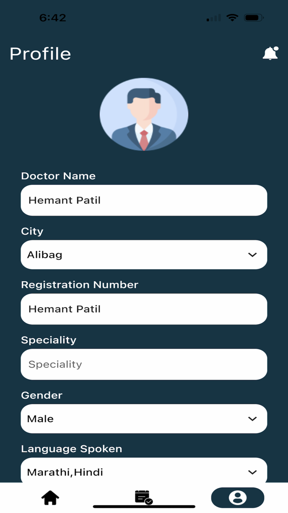Screen dimensions: 288x513
Task: Tap the Profile heading text
Action: pos(40,54)
